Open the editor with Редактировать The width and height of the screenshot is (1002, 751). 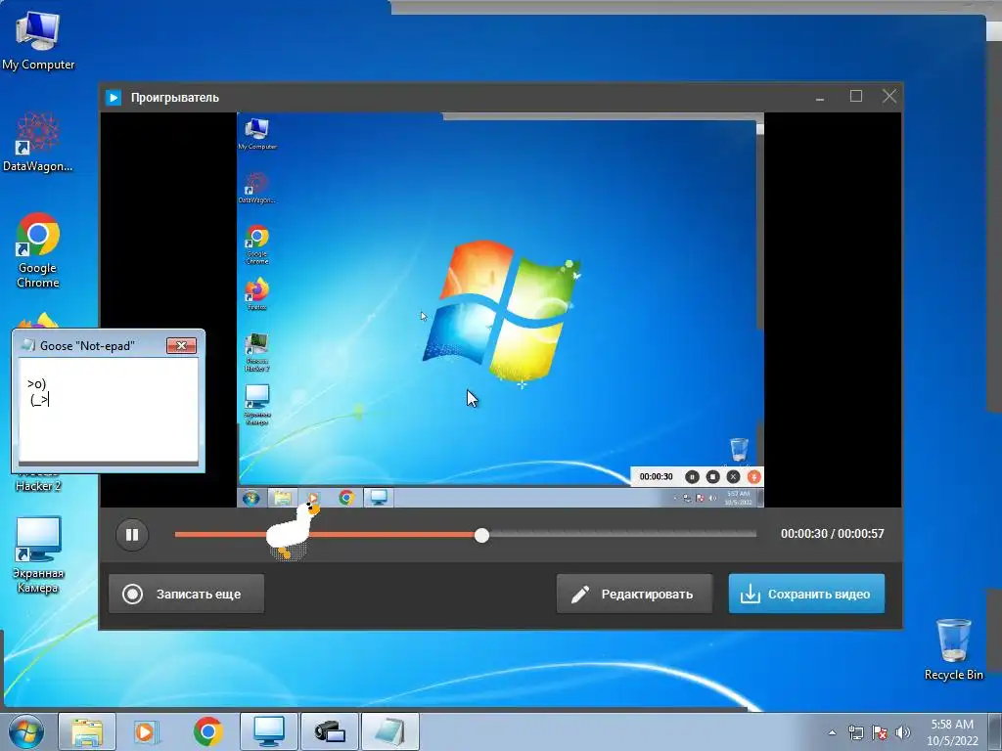click(x=634, y=594)
